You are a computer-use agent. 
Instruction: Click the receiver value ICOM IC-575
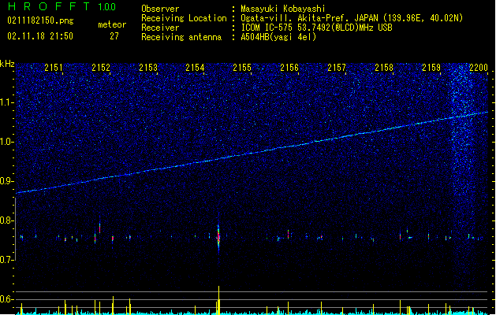pos(267,28)
